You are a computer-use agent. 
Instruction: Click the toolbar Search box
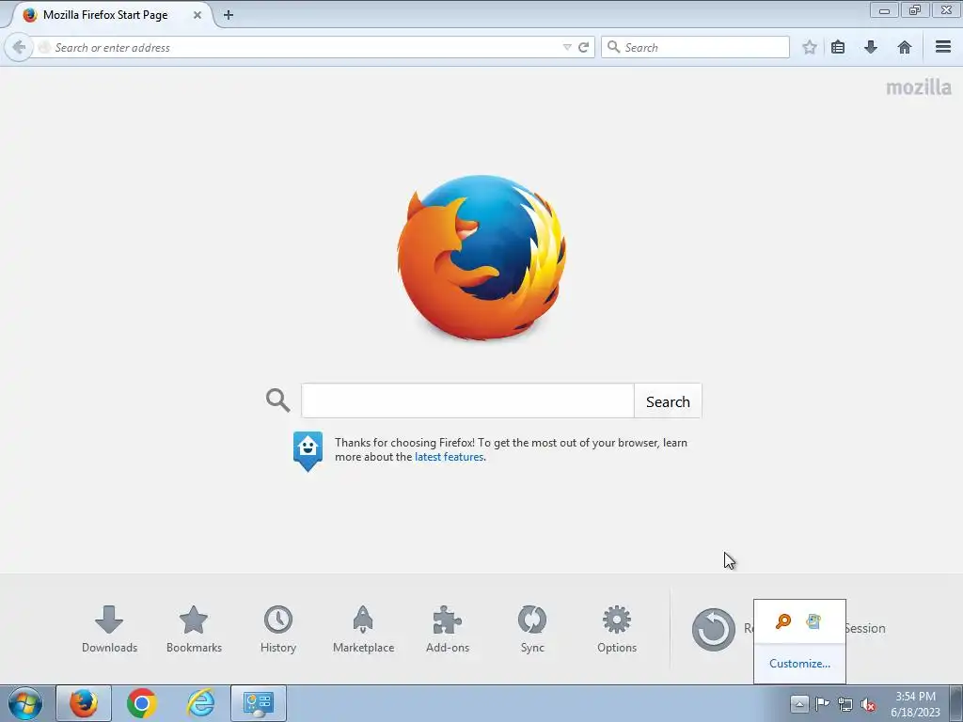coord(695,47)
